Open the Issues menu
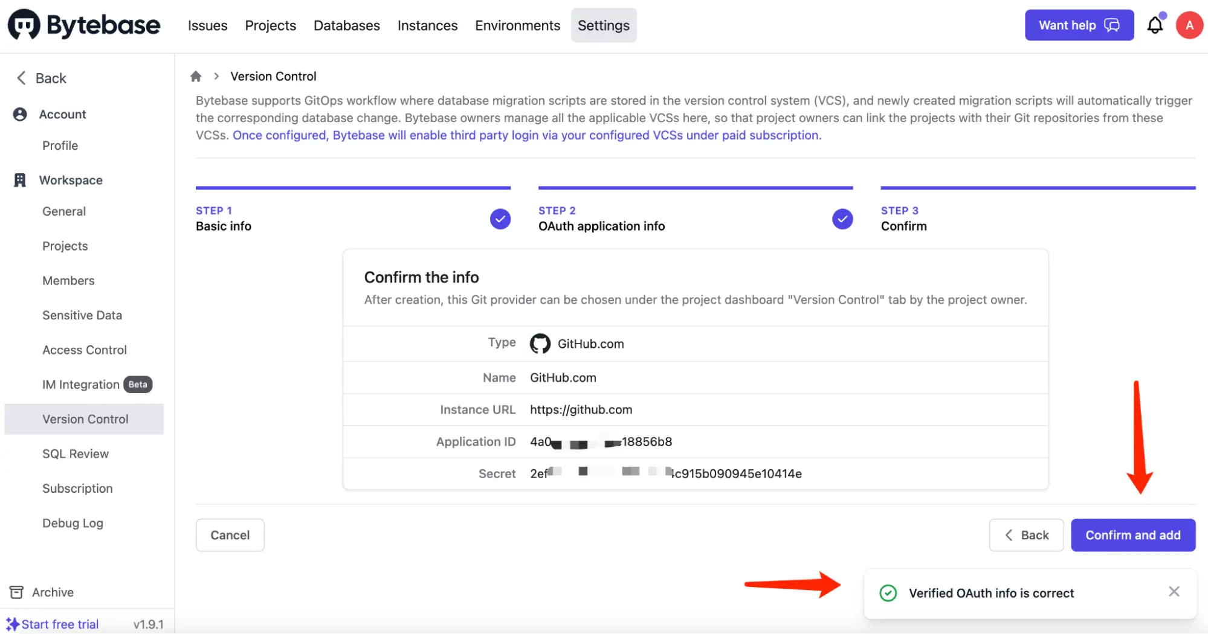 [x=207, y=25]
